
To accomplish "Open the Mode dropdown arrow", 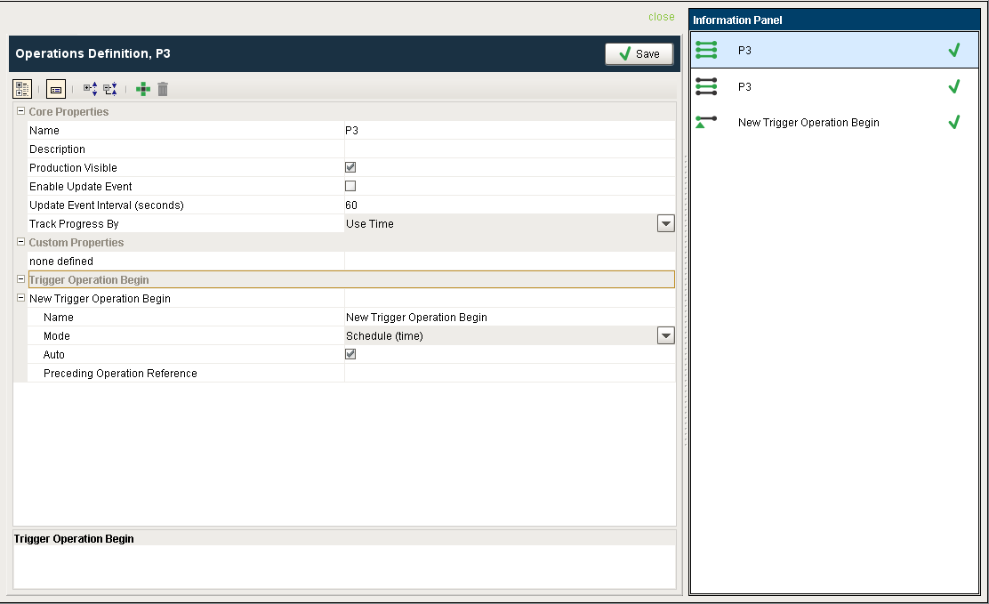I will coord(665,335).
